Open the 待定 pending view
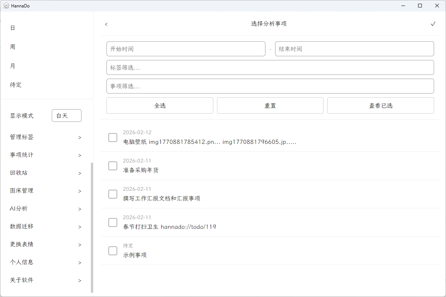This screenshot has width=446, height=297. point(16,85)
